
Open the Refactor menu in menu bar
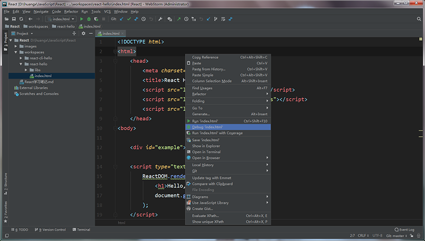(71, 11)
